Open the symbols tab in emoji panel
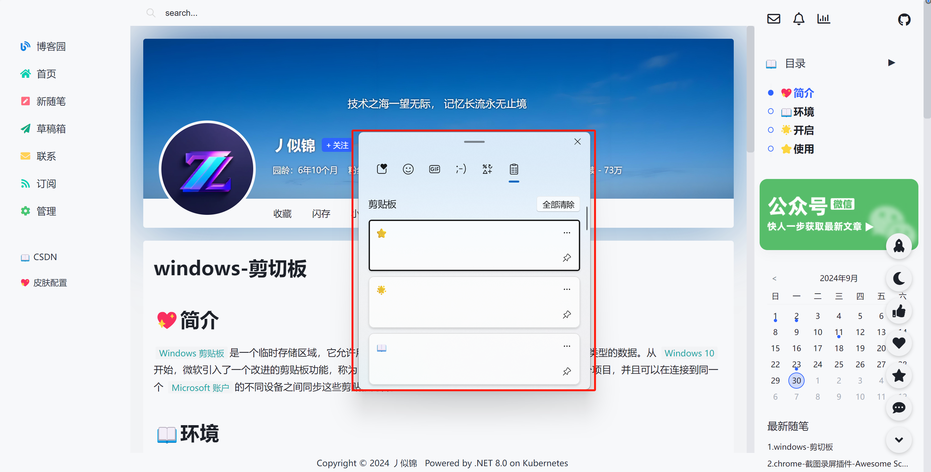 [x=487, y=169]
